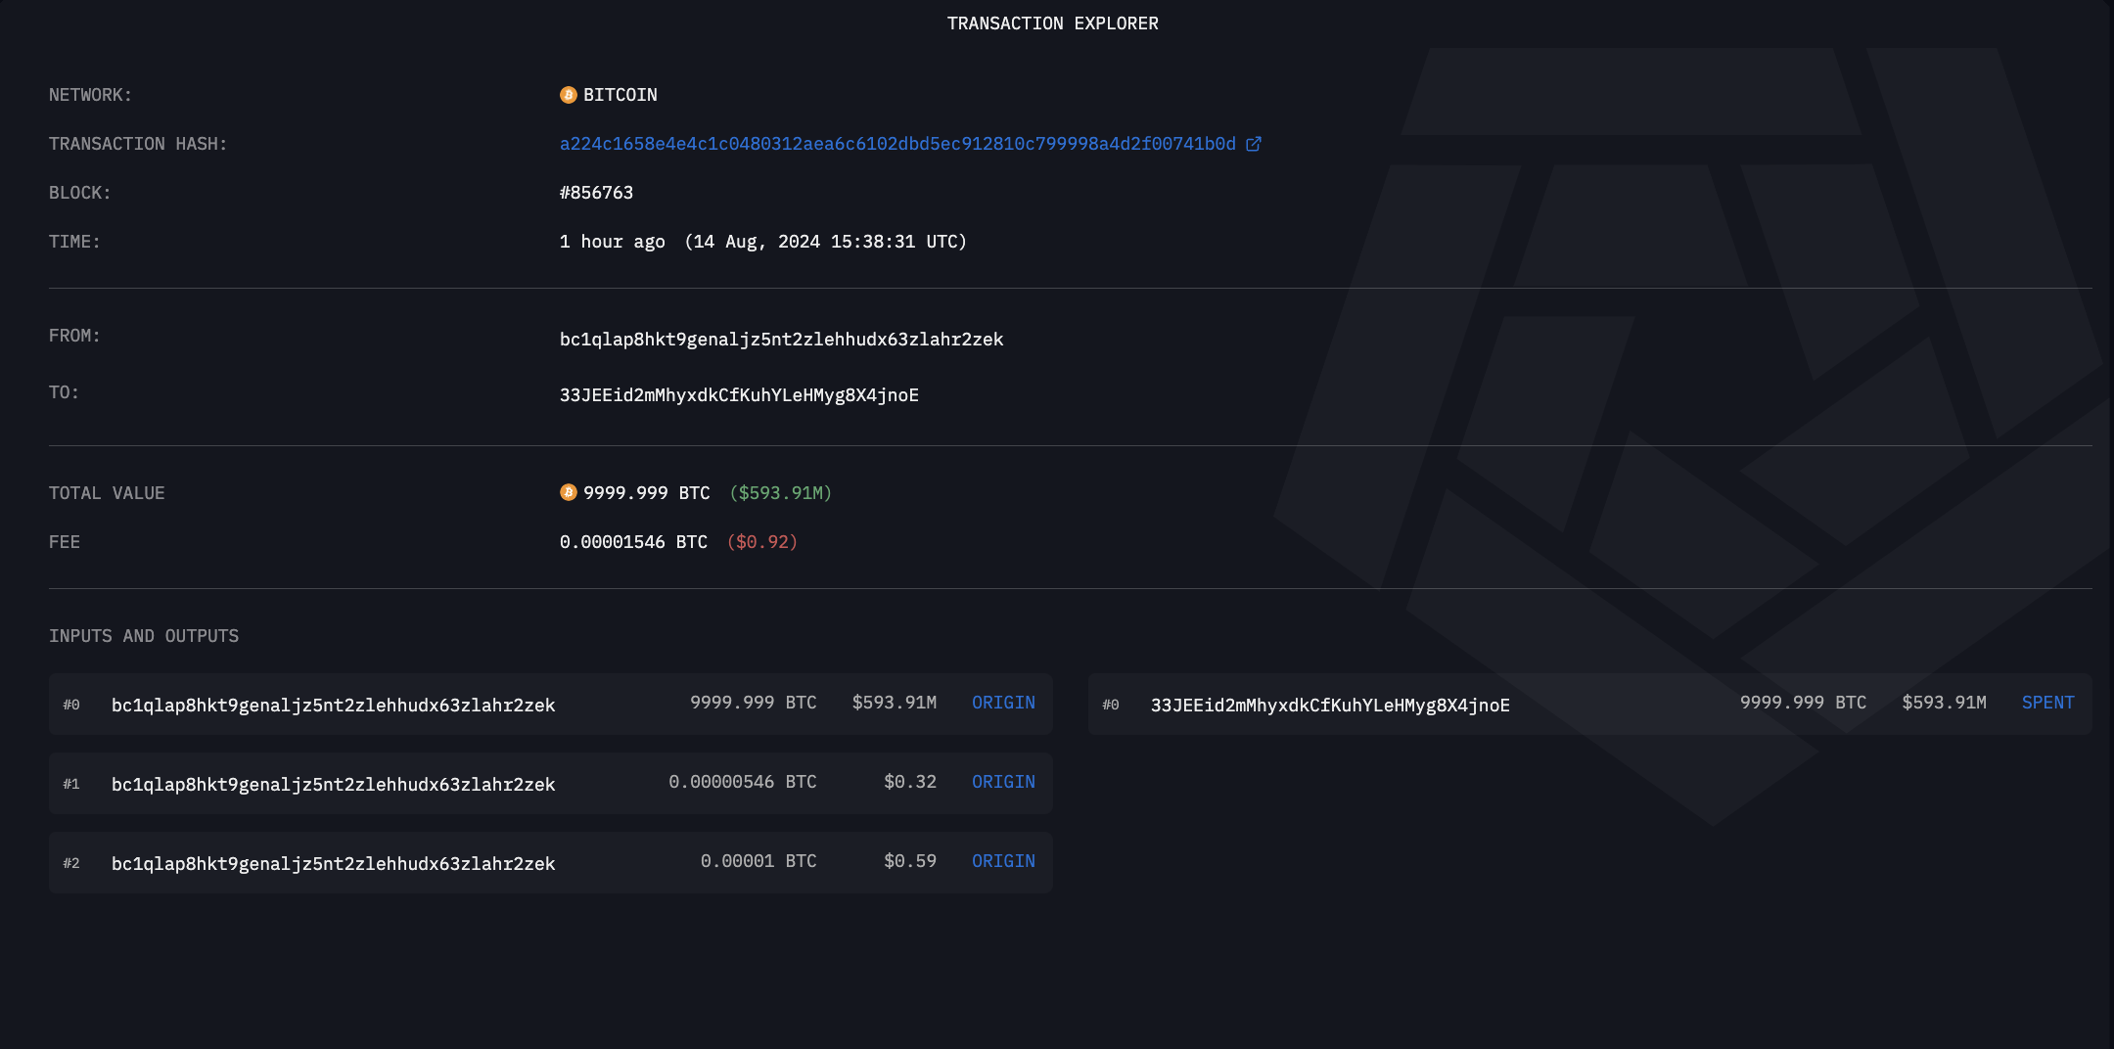Open the transaction hash link
The width and height of the screenshot is (2114, 1049).
[x=896, y=144]
